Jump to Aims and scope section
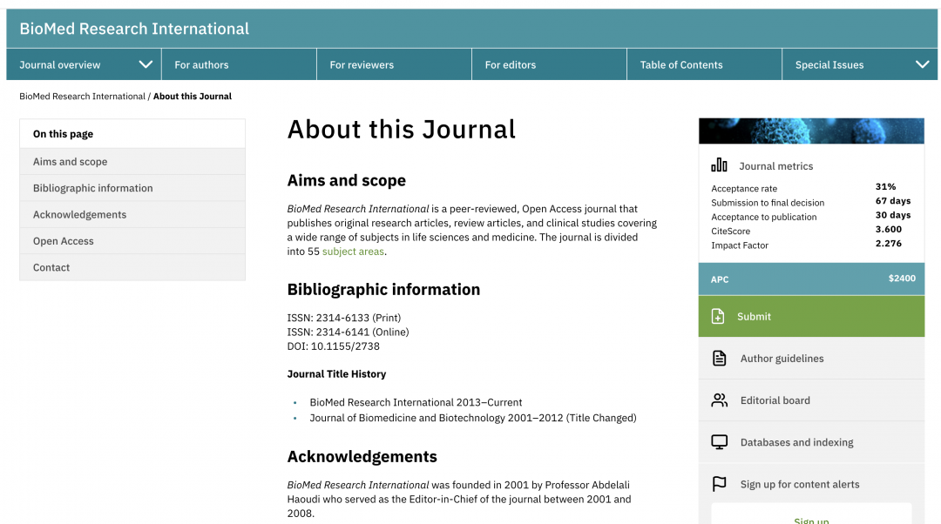Screen dimensions: 941x524 point(132,161)
